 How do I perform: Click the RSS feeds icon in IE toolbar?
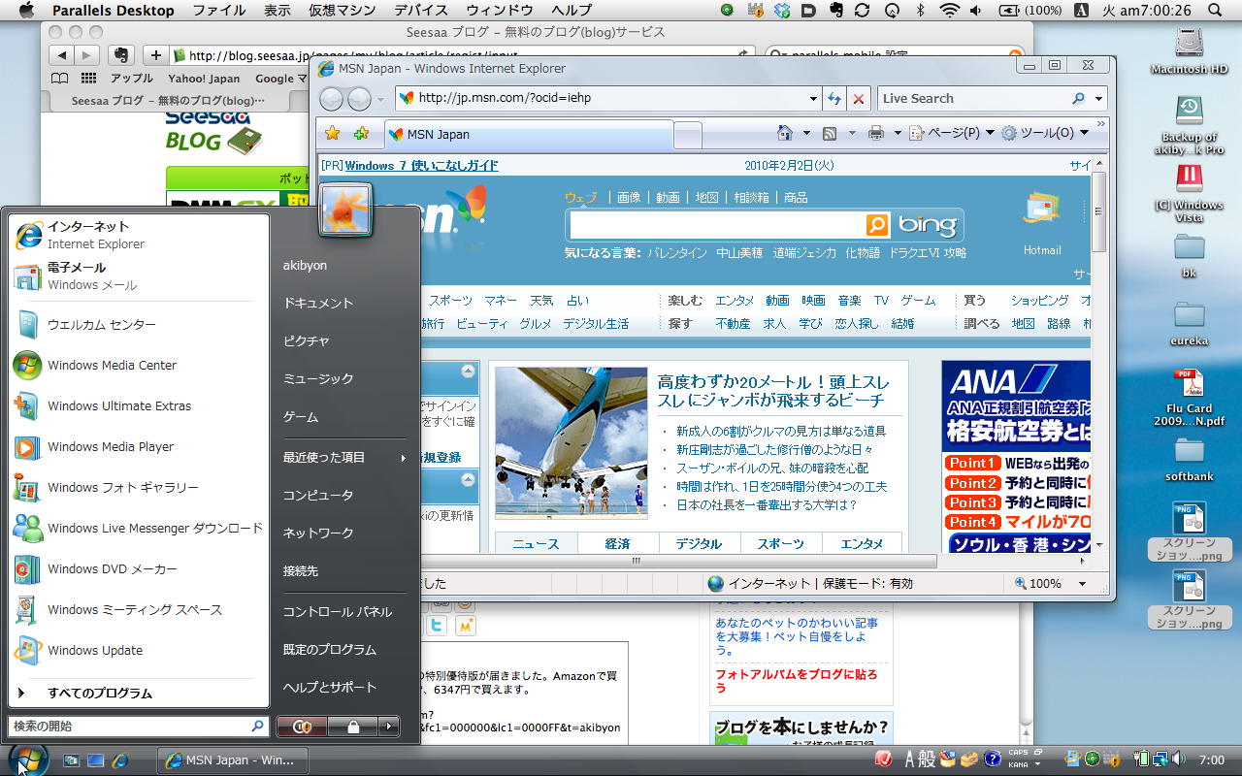(830, 133)
